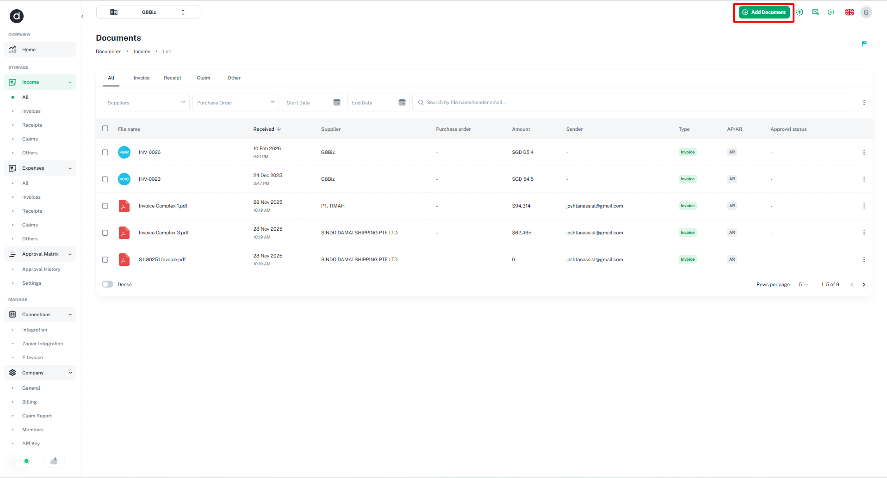887x478 pixels.
Task: Click the Start Date calendar icon
Action: click(x=337, y=103)
